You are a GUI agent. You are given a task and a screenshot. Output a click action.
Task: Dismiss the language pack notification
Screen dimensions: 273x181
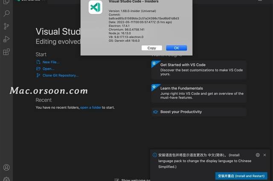click(x=264, y=155)
